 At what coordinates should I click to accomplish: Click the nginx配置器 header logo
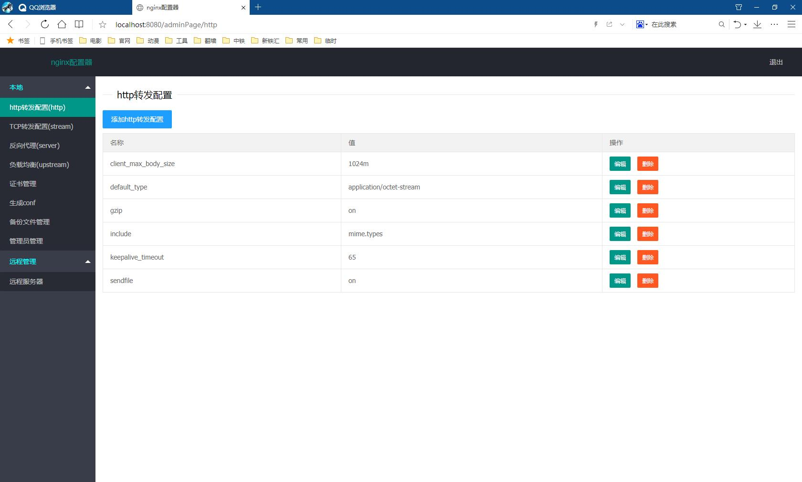click(72, 62)
